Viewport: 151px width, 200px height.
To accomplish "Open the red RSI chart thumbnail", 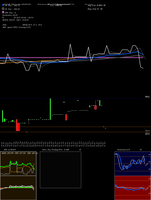I will tap(133, 188).
